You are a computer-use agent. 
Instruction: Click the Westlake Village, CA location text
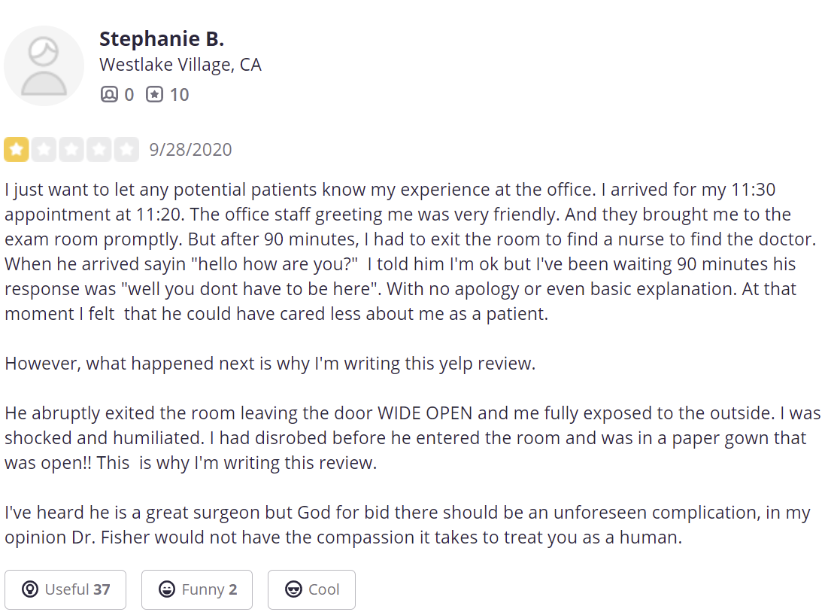point(180,65)
